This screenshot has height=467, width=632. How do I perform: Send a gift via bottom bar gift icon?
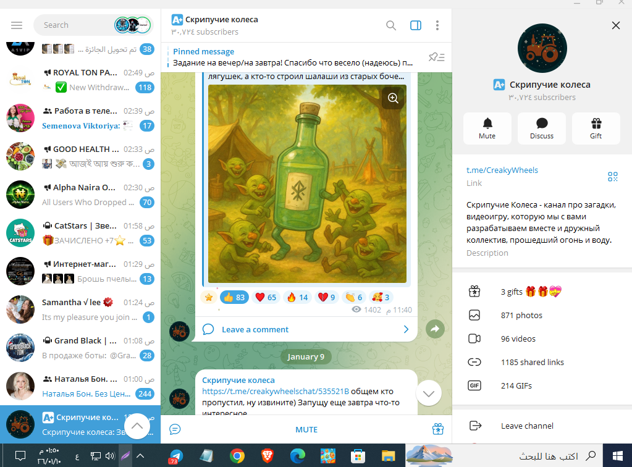tap(438, 429)
